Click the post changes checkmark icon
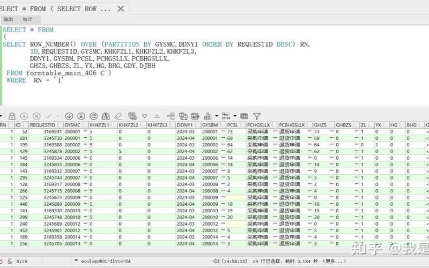Screen dimensions: 429x268 coord(49,116)
